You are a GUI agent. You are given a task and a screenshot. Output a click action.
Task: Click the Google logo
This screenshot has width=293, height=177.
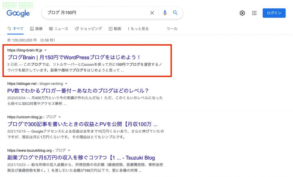(18, 13)
